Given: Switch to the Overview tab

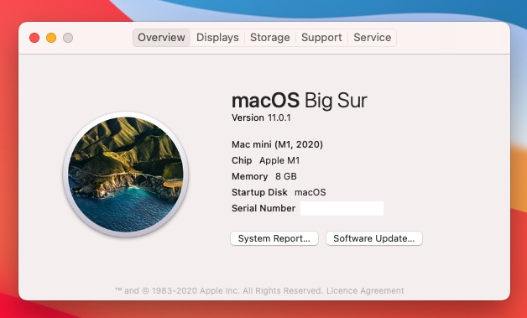Looking at the screenshot, I should coord(161,38).
